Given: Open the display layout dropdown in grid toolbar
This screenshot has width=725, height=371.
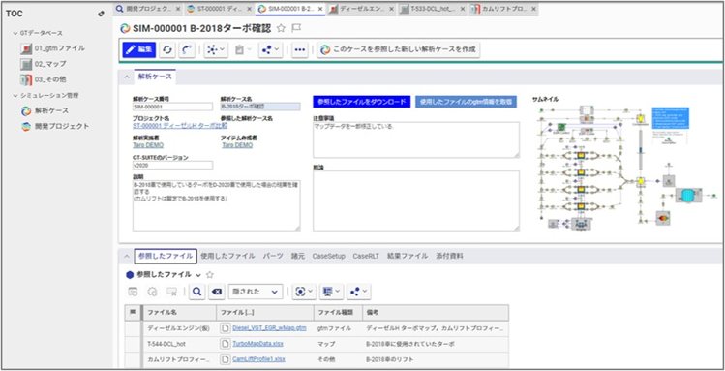Looking at the screenshot, I should point(331,292).
